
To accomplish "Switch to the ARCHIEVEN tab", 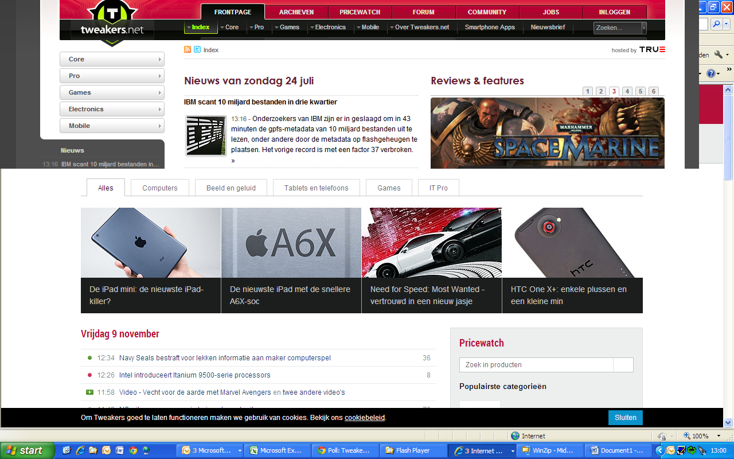I will [x=296, y=12].
